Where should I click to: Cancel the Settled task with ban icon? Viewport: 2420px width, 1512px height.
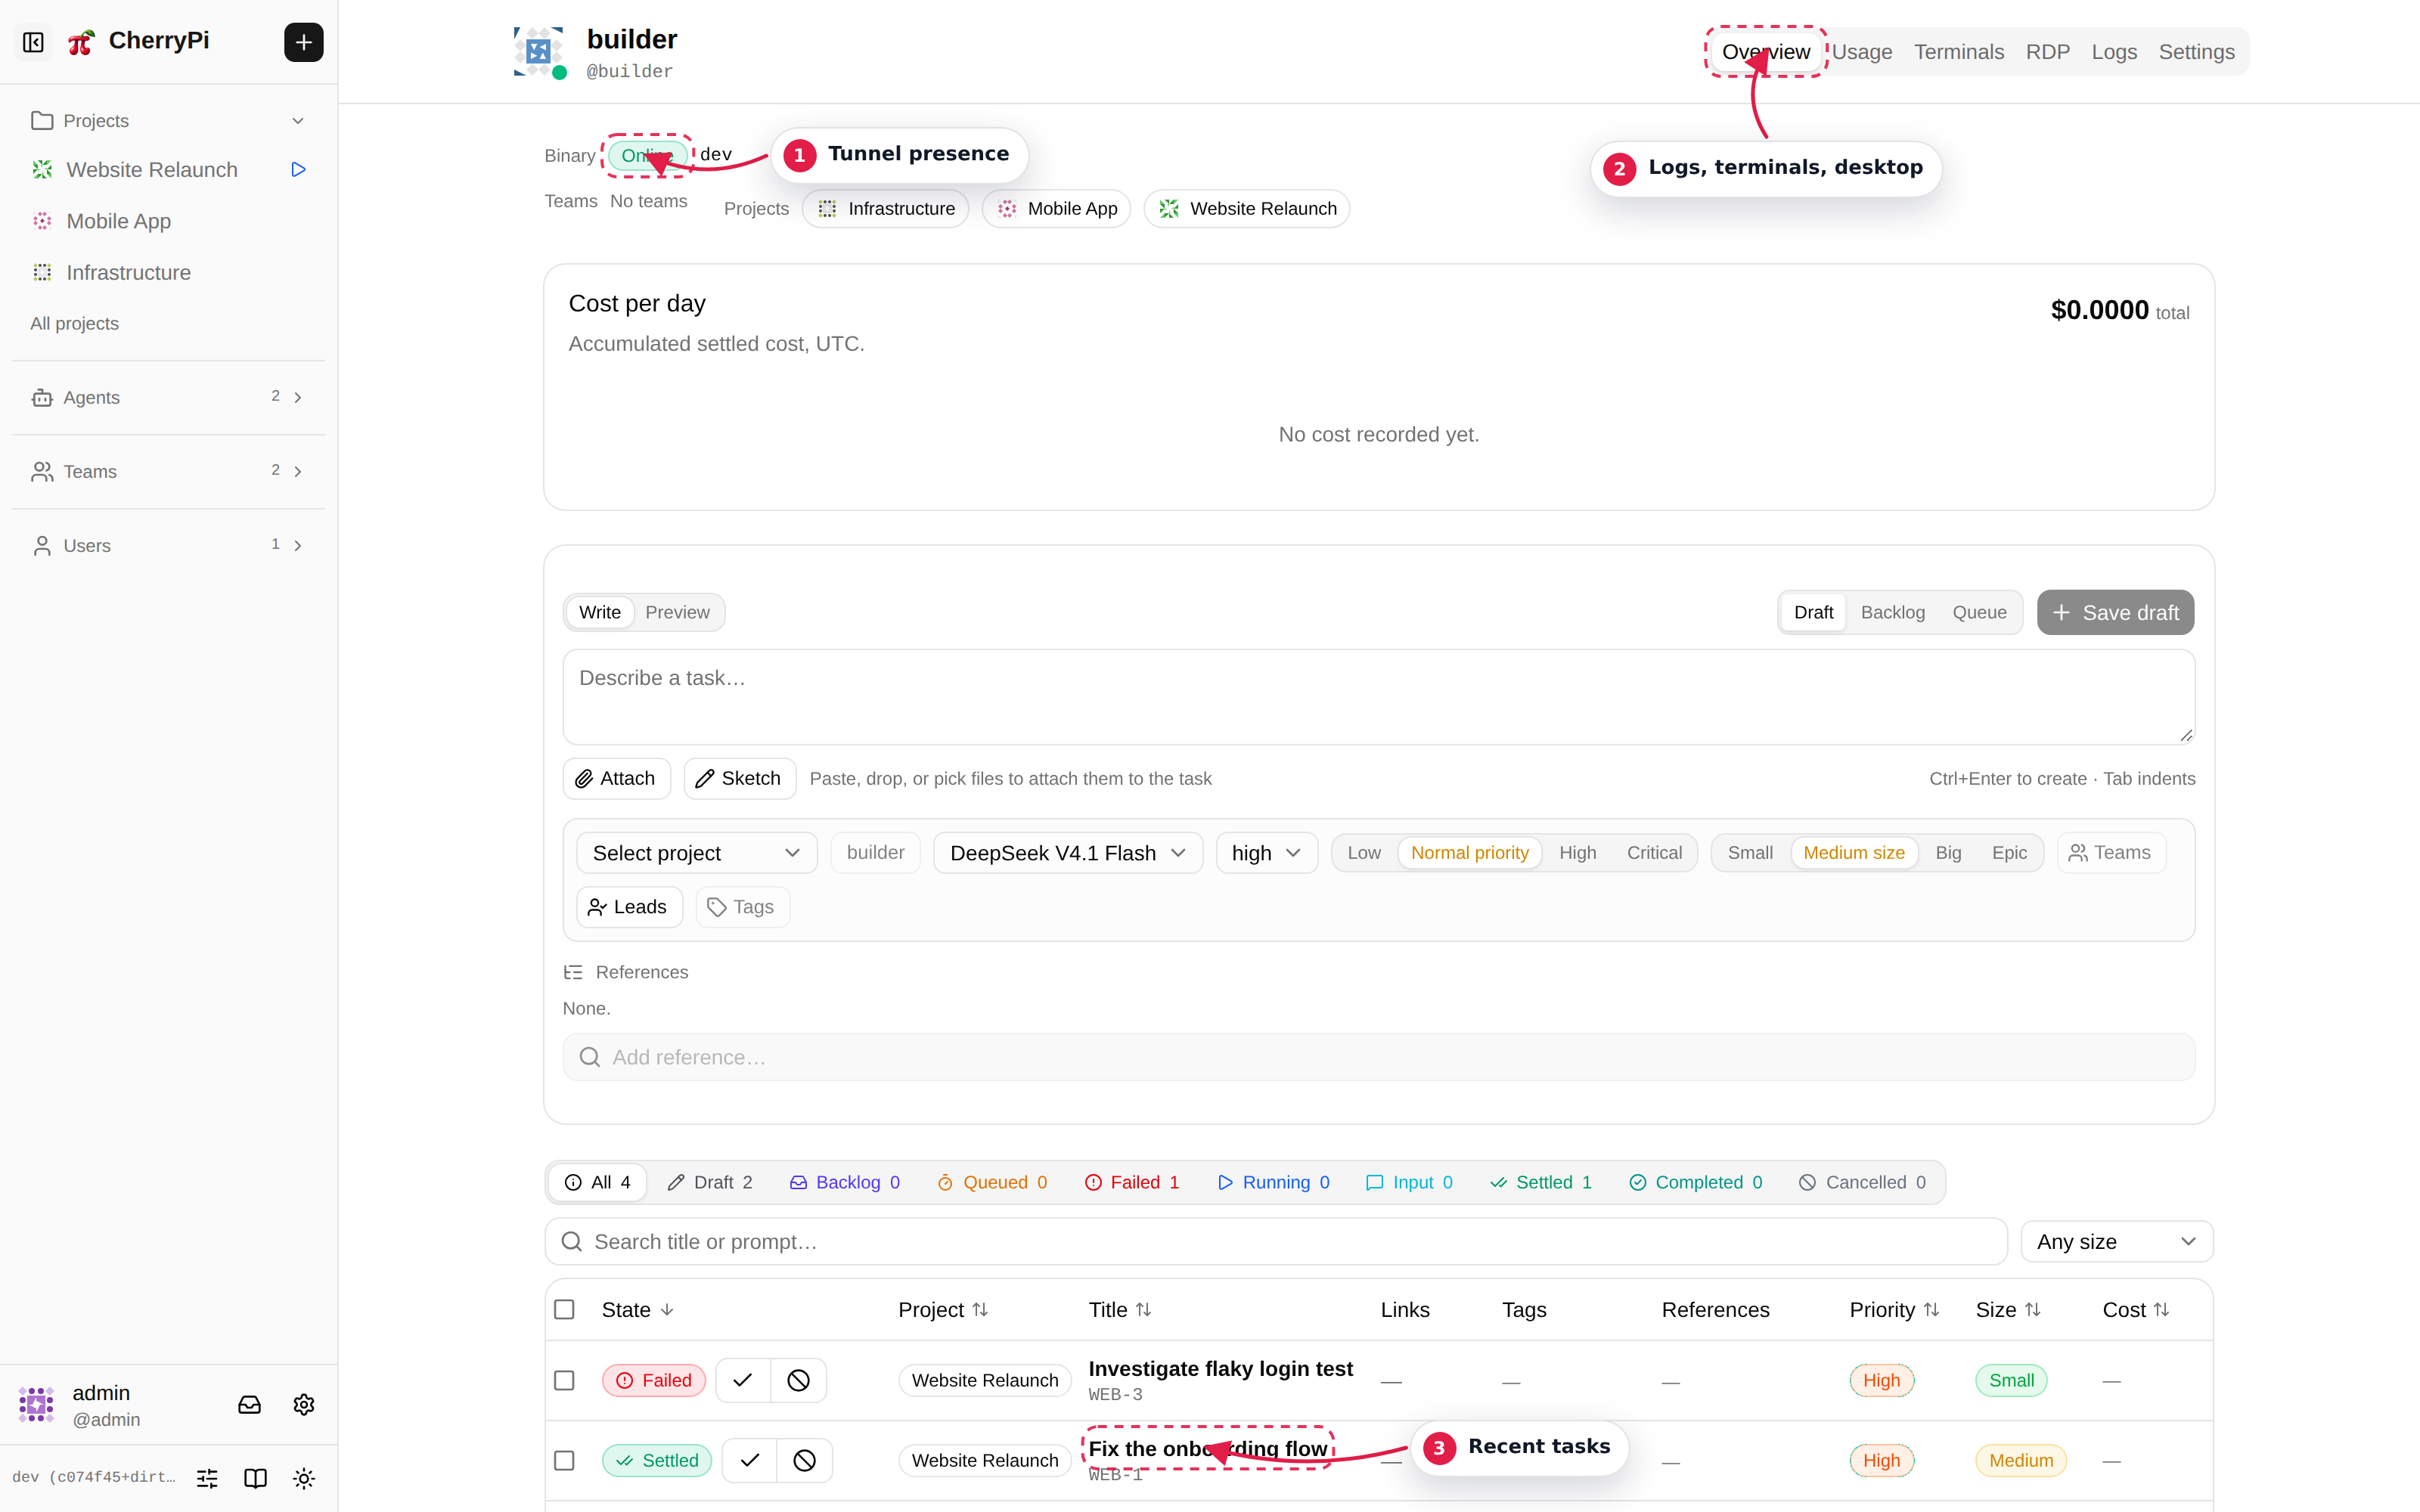pos(804,1460)
